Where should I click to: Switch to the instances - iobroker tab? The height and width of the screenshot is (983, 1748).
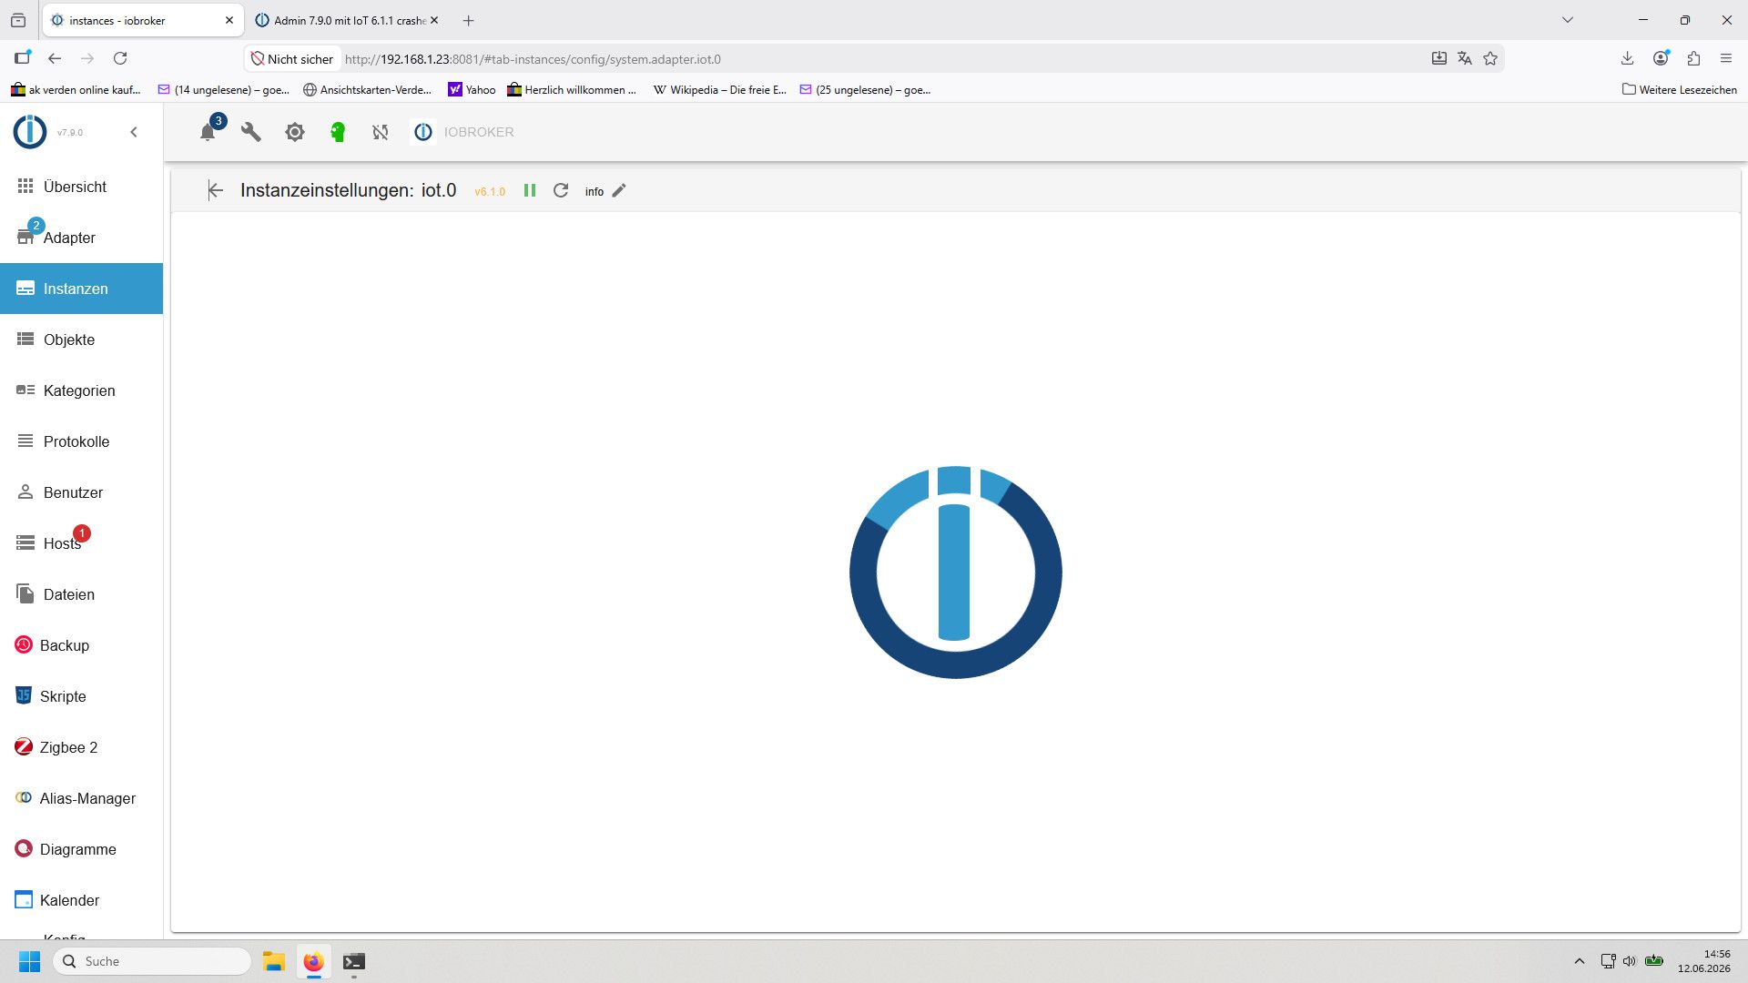[143, 20]
